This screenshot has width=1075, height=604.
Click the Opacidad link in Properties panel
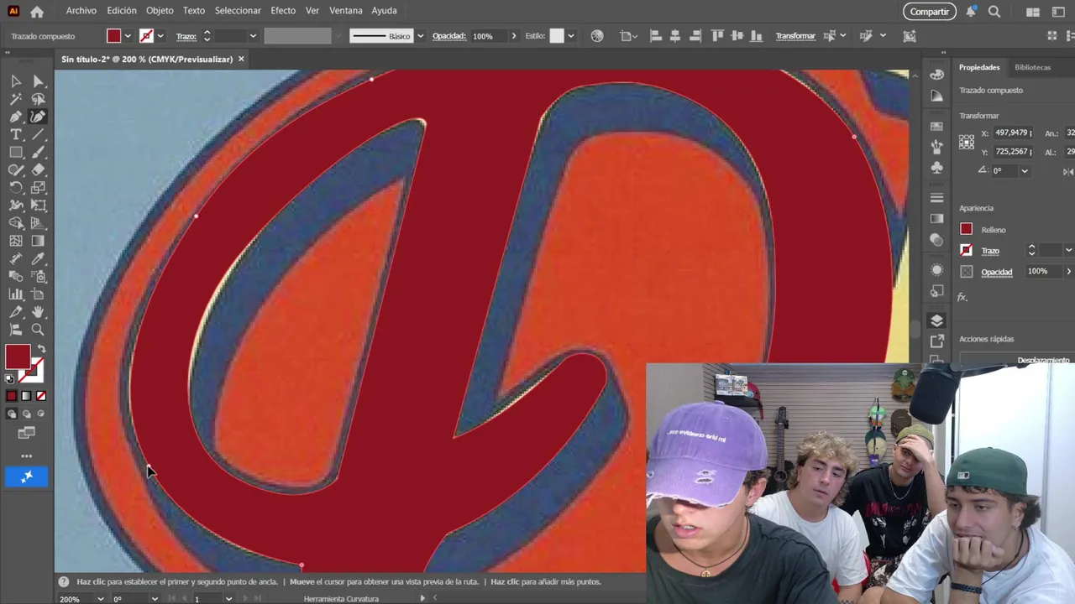click(x=997, y=272)
